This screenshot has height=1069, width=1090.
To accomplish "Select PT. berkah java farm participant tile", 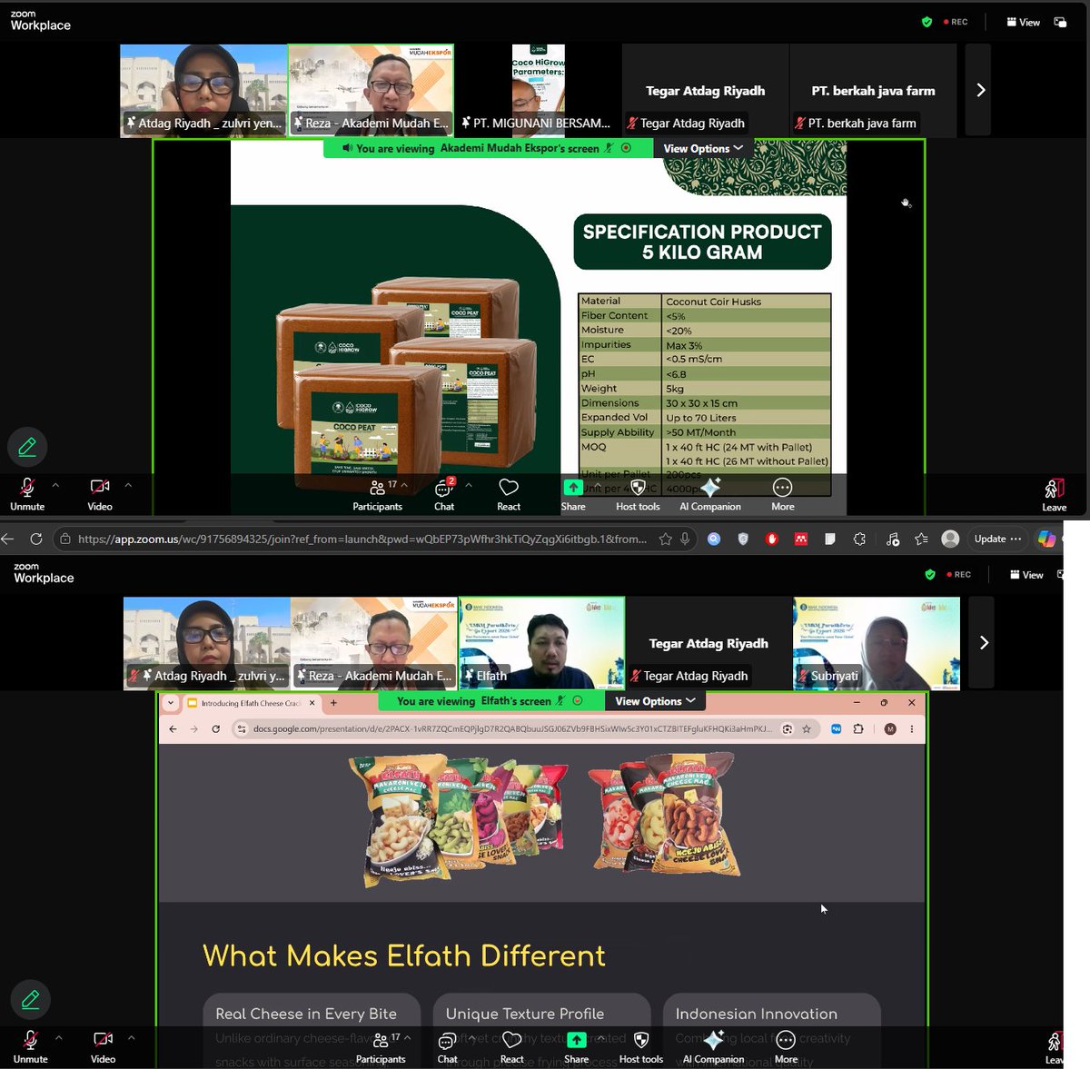I will pos(873,90).
